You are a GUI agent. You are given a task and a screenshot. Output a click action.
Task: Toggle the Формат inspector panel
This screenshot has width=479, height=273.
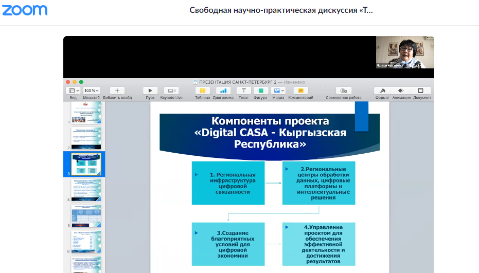pos(382,90)
